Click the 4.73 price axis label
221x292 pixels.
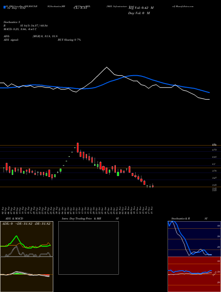click(214, 150)
